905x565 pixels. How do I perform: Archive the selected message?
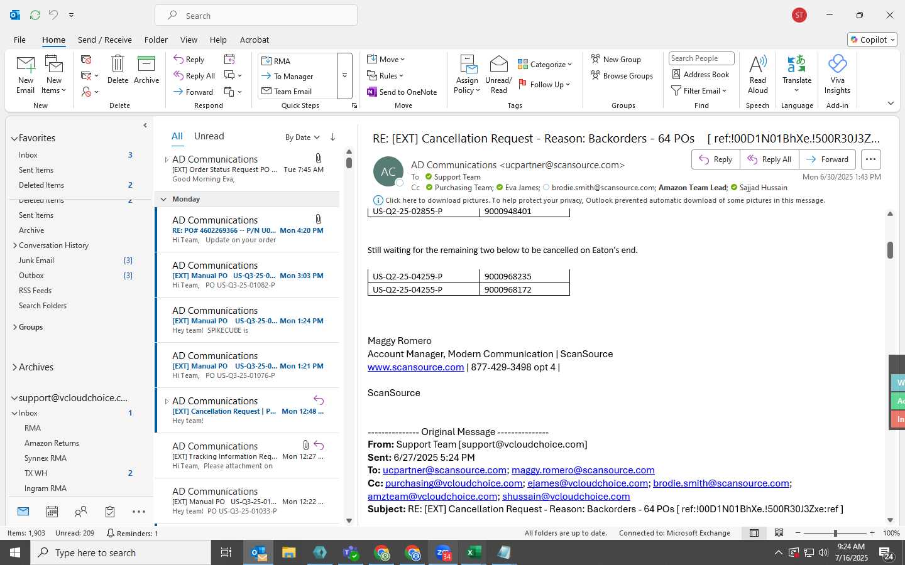point(146,70)
